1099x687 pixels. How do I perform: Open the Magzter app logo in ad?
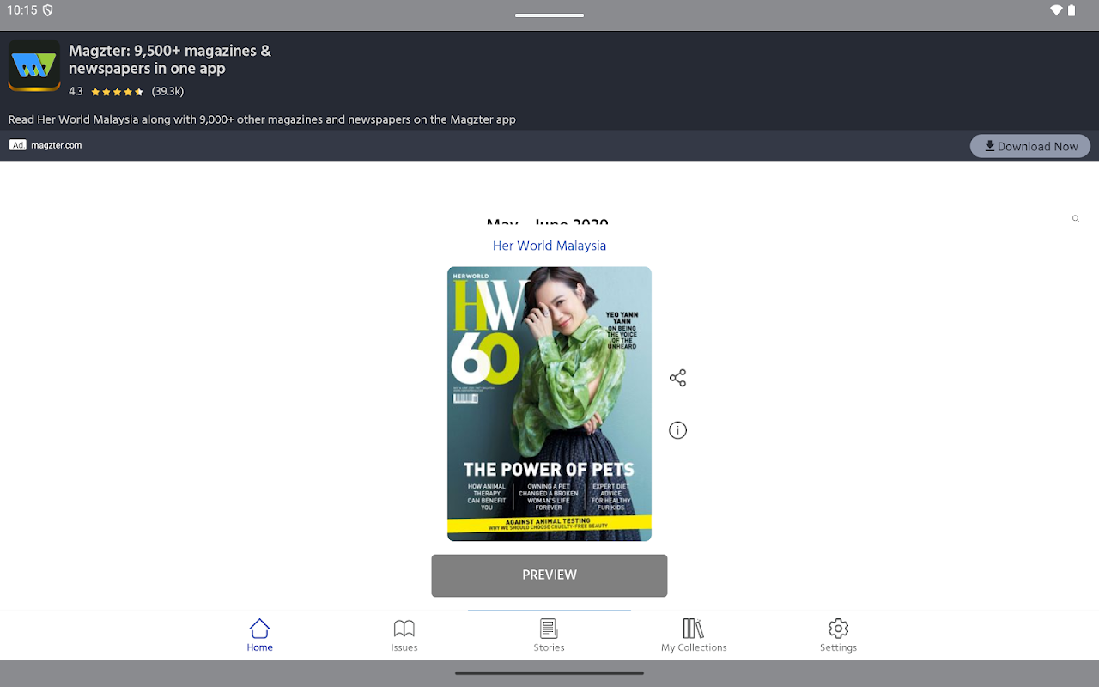[x=34, y=65]
